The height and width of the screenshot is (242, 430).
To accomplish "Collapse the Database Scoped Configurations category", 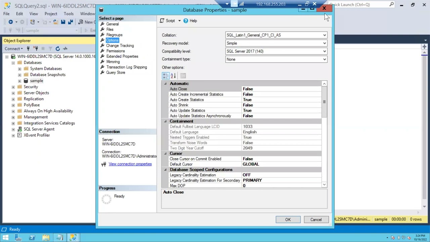I will 165,170.
